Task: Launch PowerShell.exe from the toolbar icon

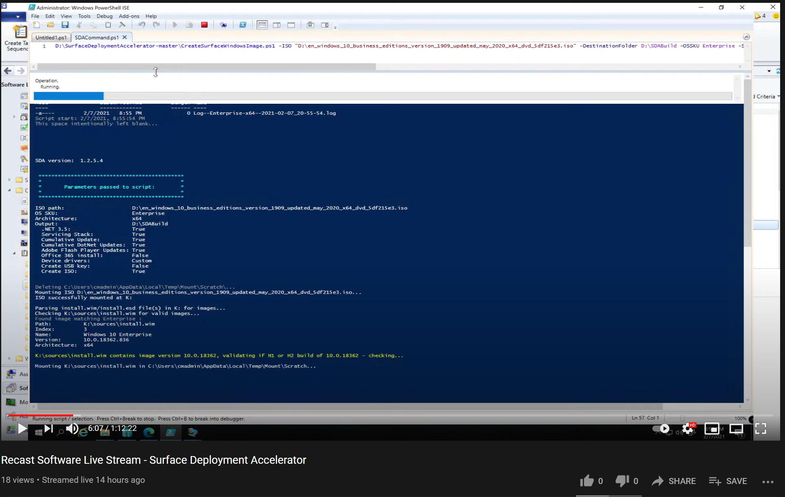Action: pyautogui.click(x=243, y=25)
